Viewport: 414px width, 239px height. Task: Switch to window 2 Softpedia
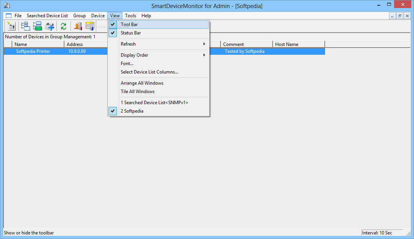click(x=158, y=111)
